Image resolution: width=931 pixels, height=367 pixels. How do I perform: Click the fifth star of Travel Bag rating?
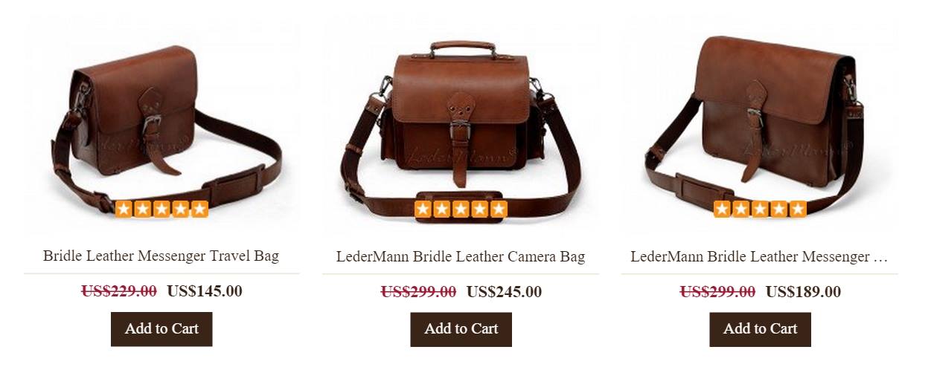coord(199,210)
